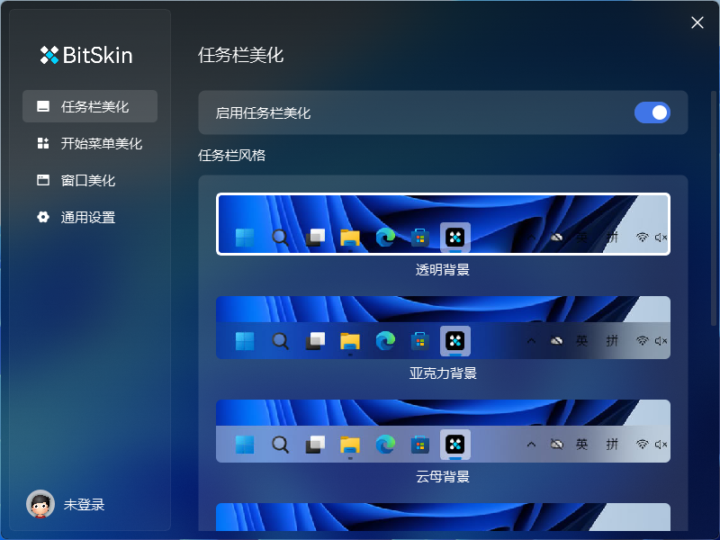Click Edge icon in 云母背景 preview
Image resolution: width=720 pixels, height=540 pixels.
[385, 445]
